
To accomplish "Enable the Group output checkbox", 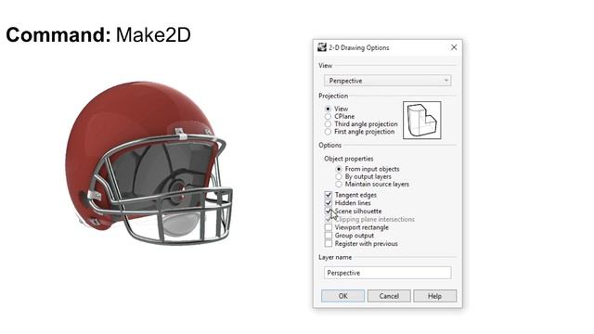I will 329,235.
